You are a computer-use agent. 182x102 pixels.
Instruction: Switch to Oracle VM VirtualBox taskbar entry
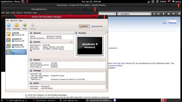point(99,100)
